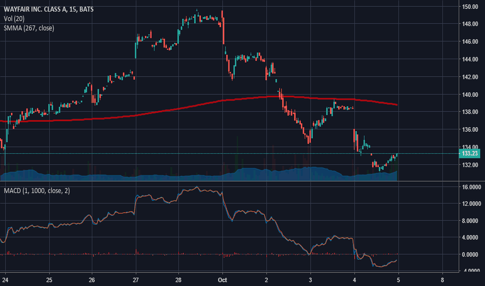Select the current price tag 133.23

point(469,153)
